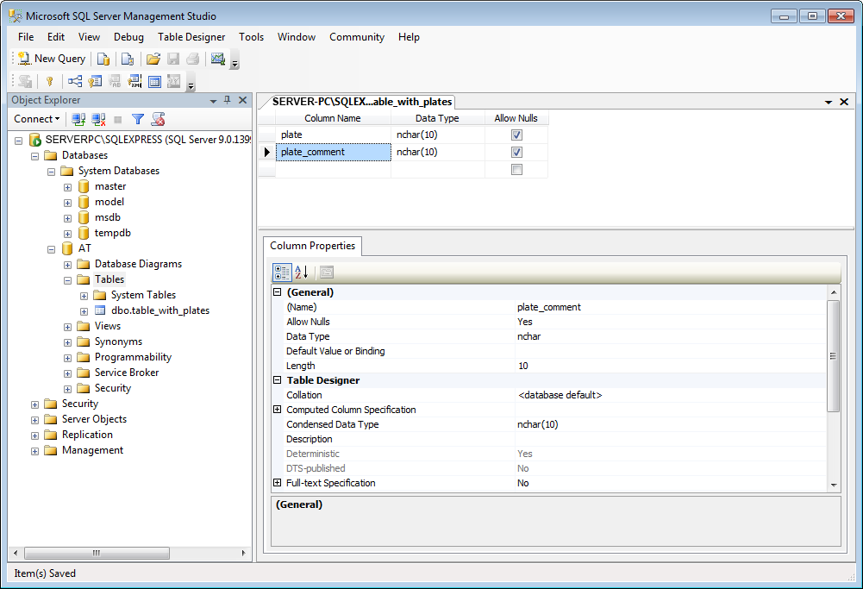863x589 pixels.
Task: Toggle Allow Nulls for plate column
Action: tap(516, 135)
